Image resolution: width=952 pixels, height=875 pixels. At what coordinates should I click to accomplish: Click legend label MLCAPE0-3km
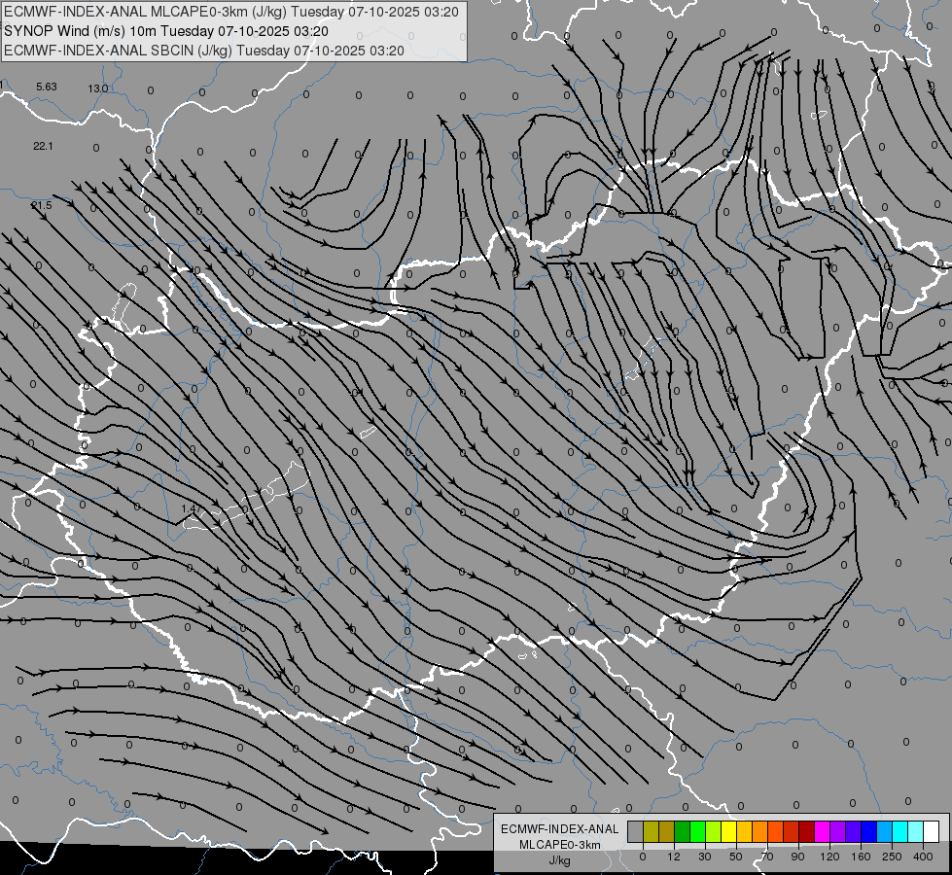tap(559, 845)
